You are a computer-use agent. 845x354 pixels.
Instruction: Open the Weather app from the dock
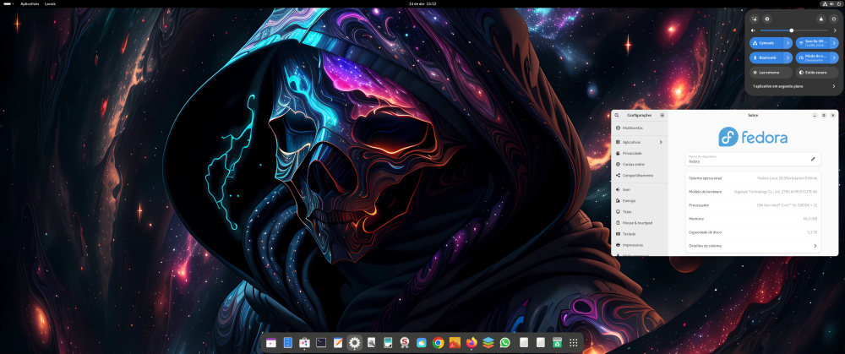422,342
